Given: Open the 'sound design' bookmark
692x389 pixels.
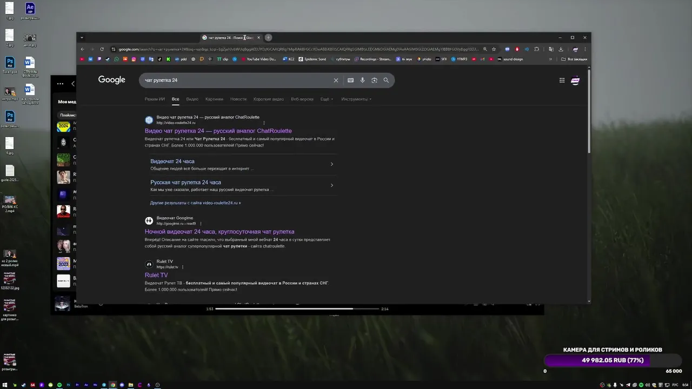Looking at the screenshot, I should (510, 59).
